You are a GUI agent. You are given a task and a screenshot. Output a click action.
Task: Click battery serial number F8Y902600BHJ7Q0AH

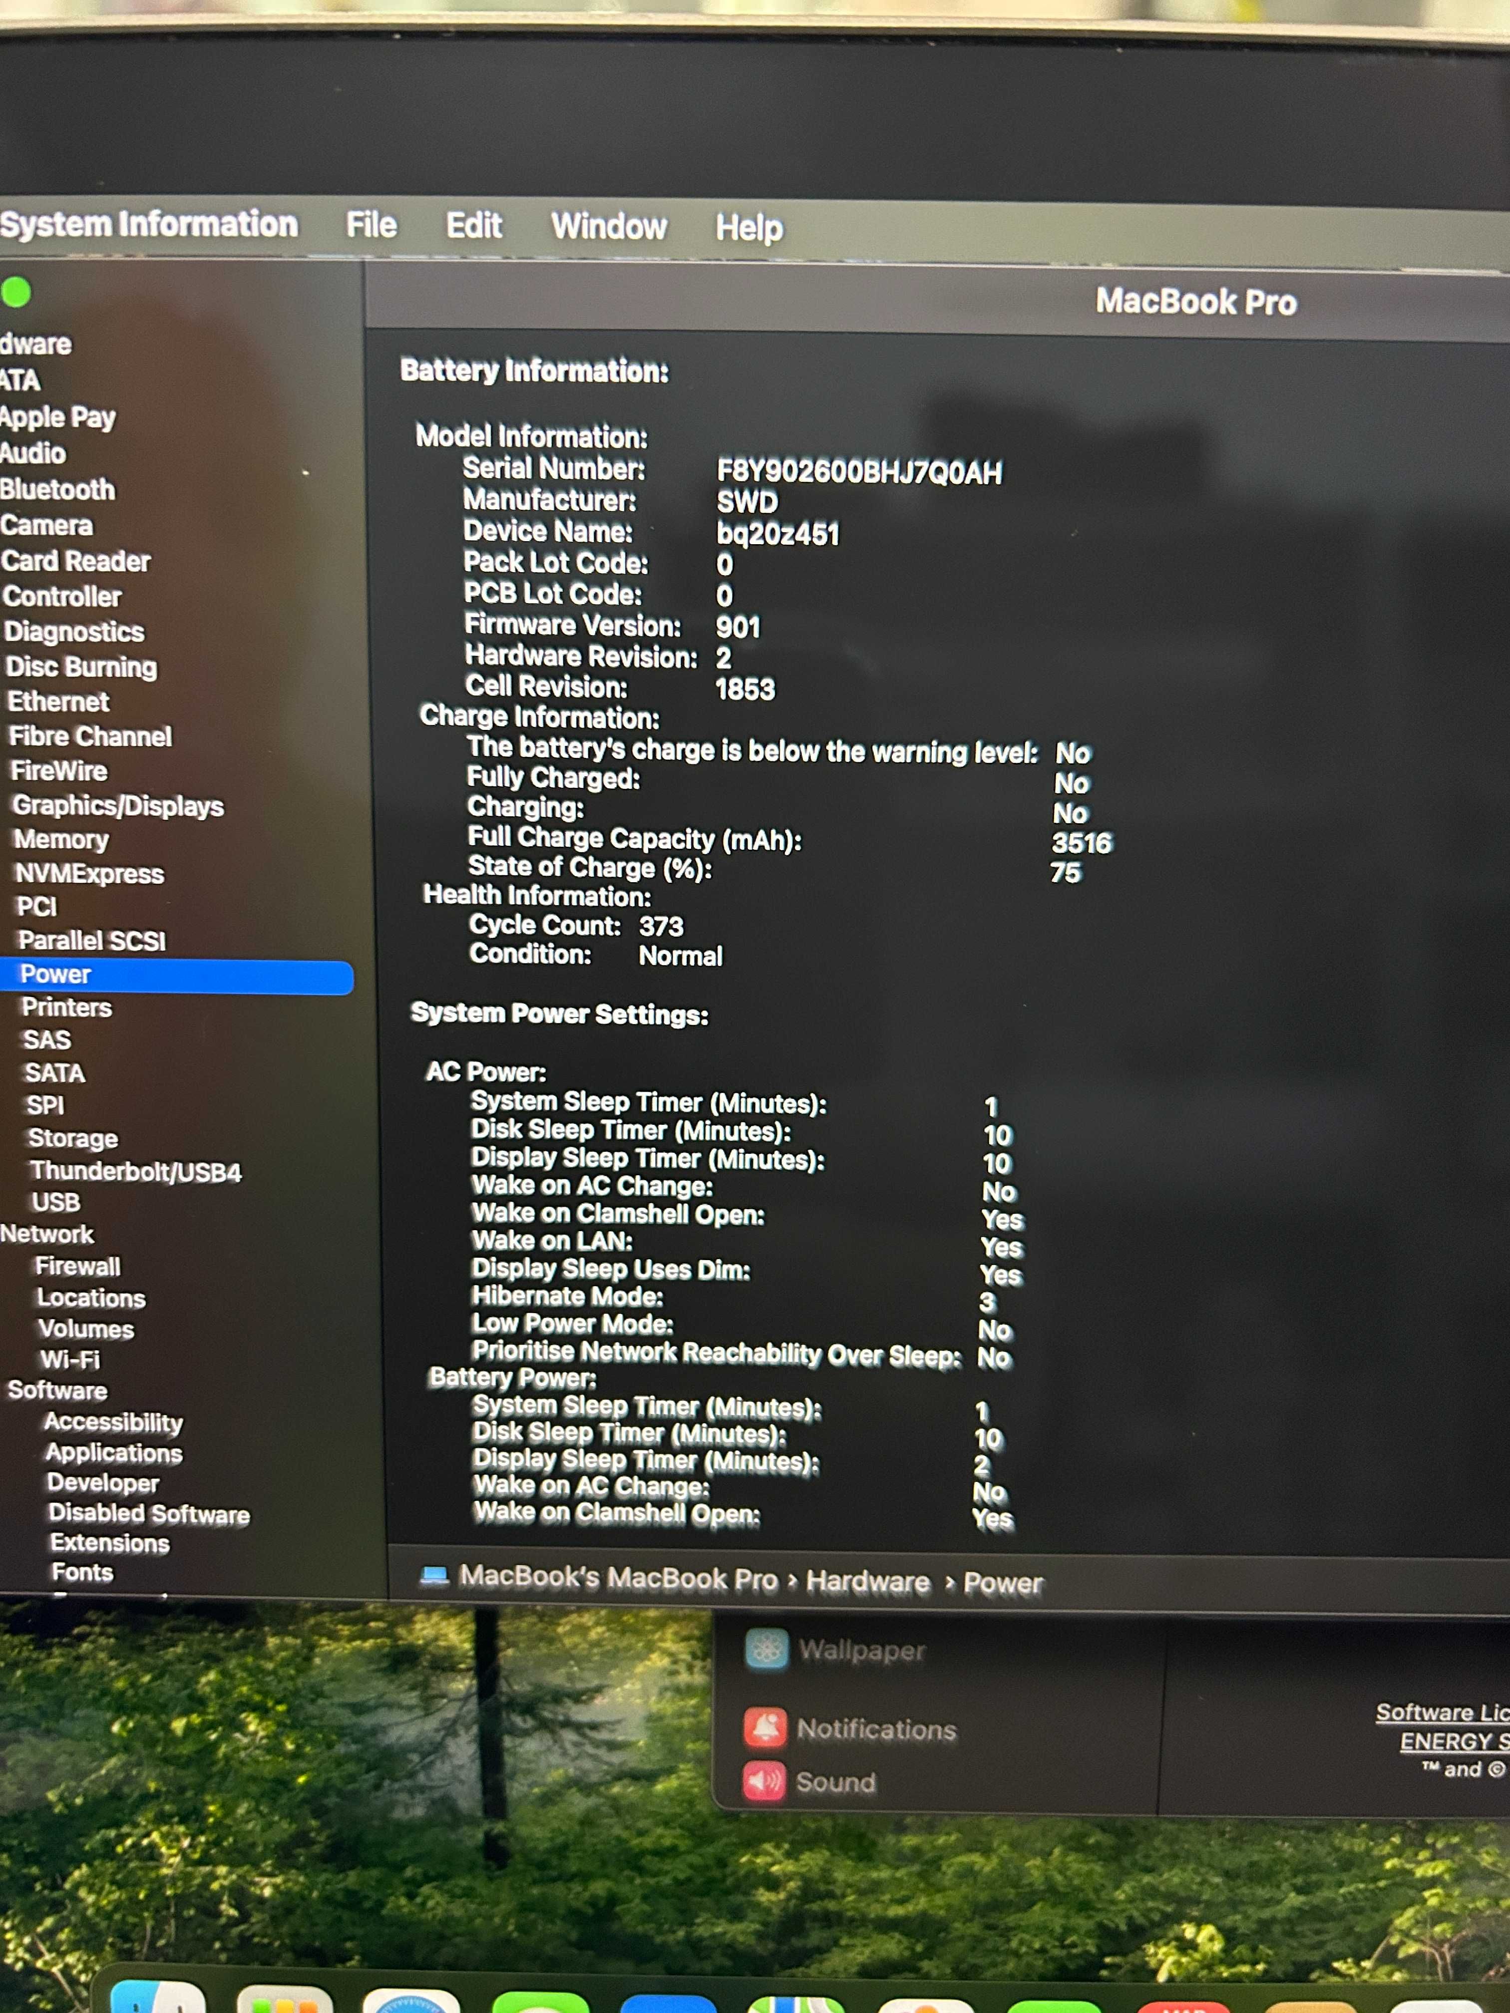pos(859,472)
